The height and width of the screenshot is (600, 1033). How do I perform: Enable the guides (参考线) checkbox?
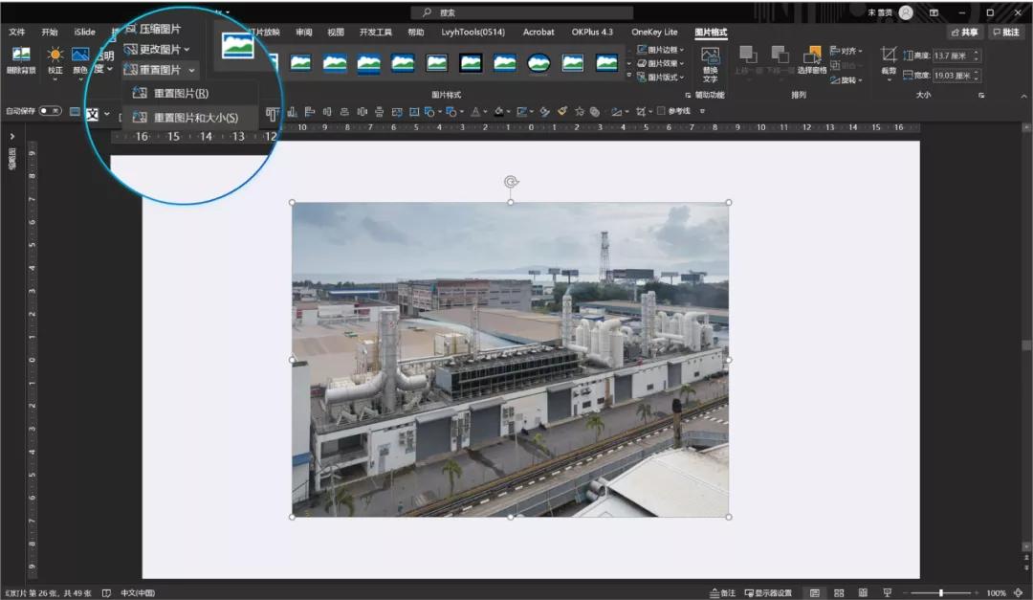point(661,111)
